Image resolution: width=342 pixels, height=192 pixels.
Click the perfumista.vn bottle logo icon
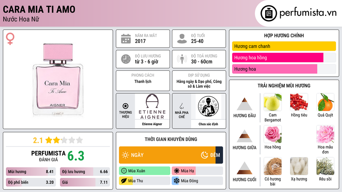(x=269, y=13)
